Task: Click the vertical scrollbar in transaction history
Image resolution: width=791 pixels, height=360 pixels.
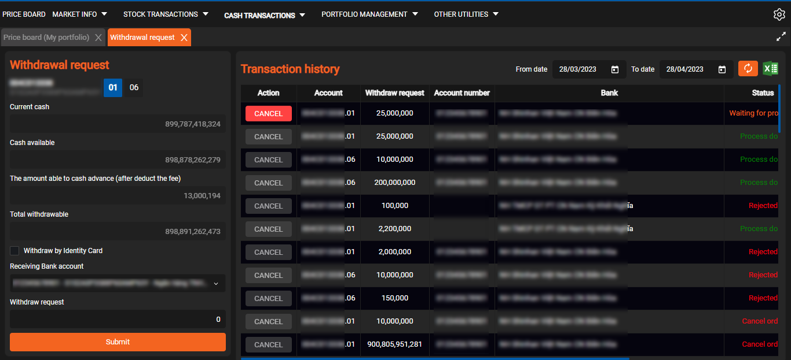Action: [779, 109]
